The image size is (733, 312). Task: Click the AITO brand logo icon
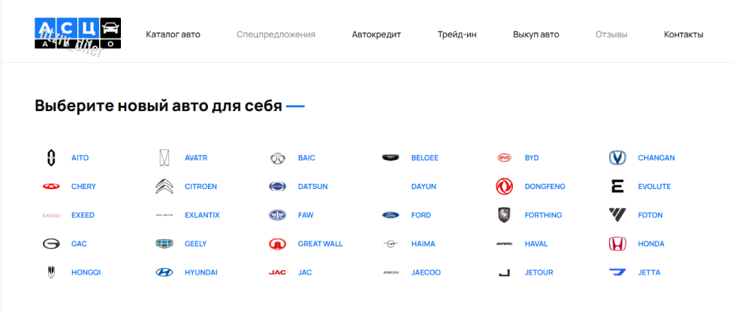pos(51,157)
